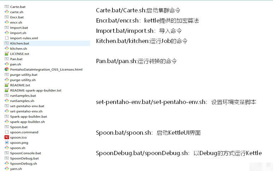Select the highlighted Kitchen.bat file name

tap(19, 43)
